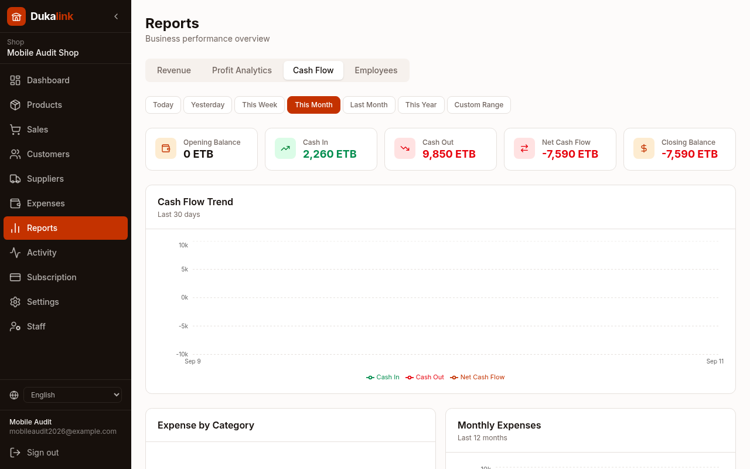Image resolution: width=750 pixels, height=469 pixels.
Task: Click the Monthly Expenses heading
Action: point(499,425)
